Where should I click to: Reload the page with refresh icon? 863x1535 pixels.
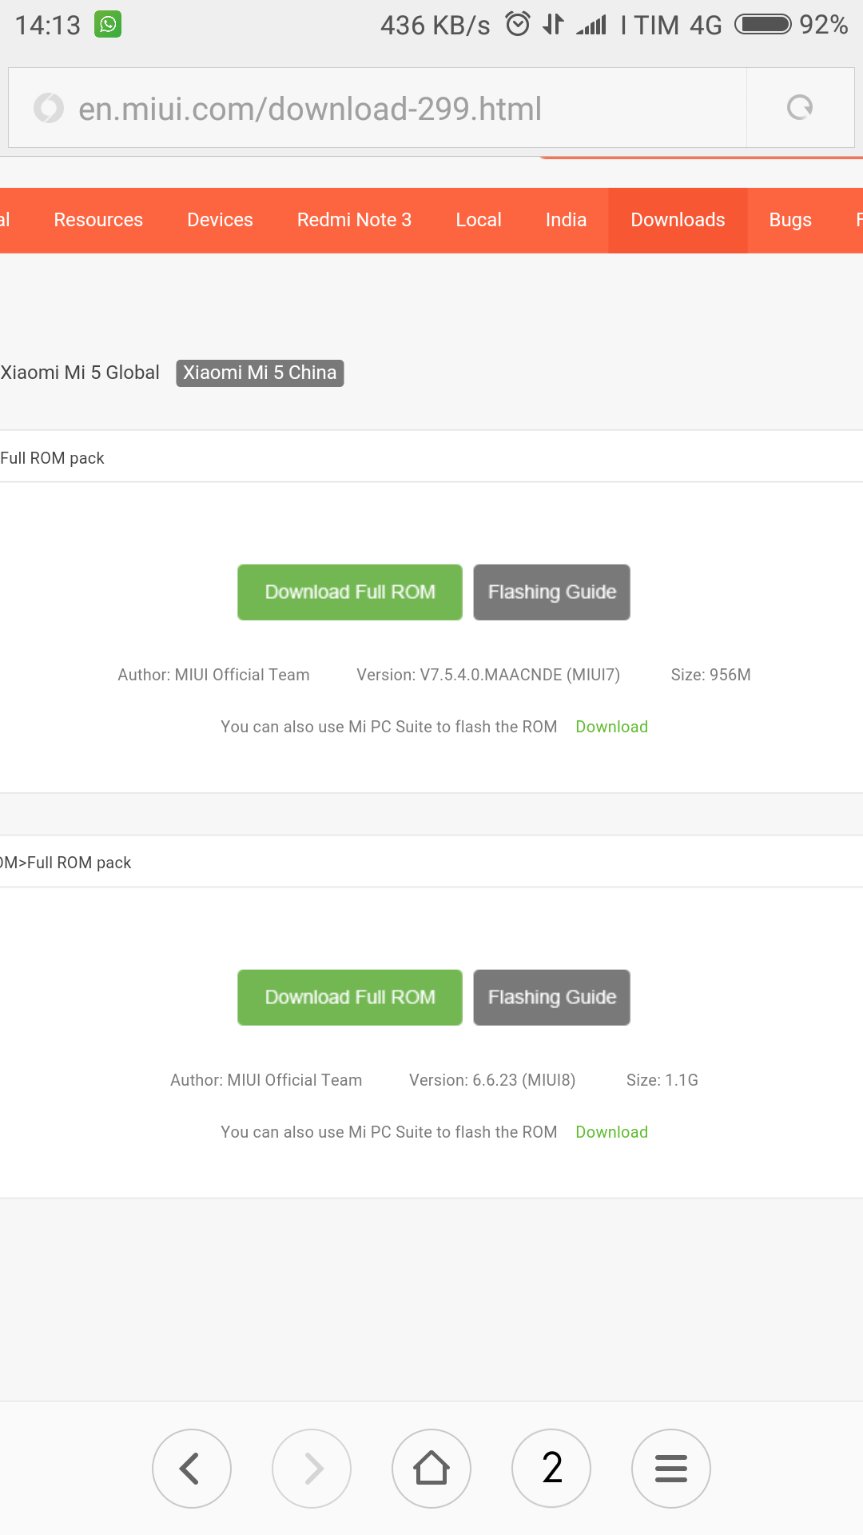pos(800,107)
